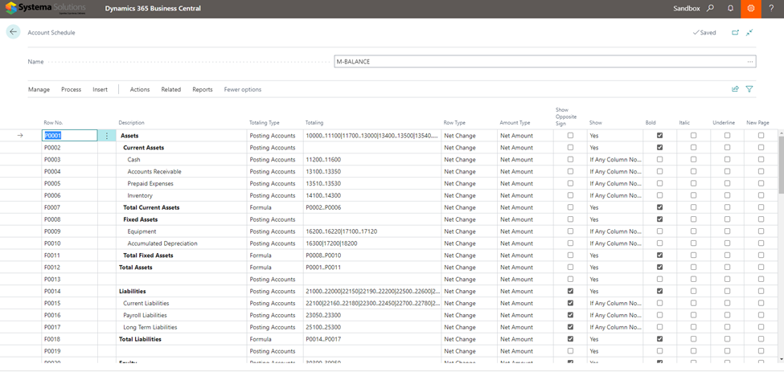
Task: Open the search magnifier icon
Action: 710,9
